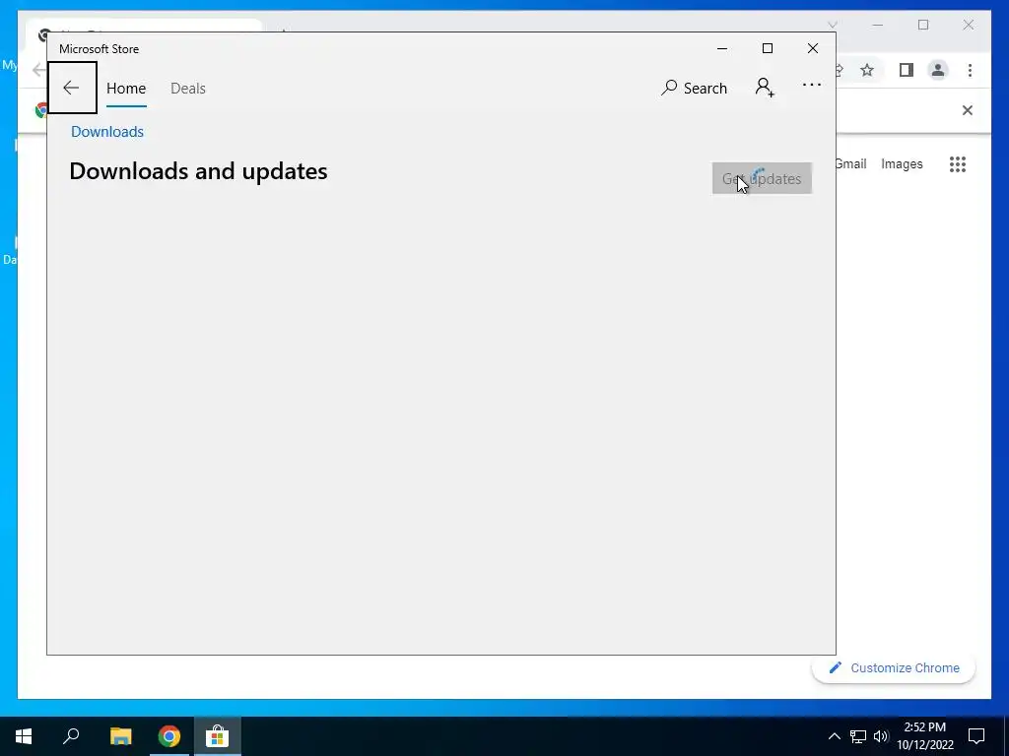Open the volume tray icon
The image size is (1009, 756).
tap(881, 736)
